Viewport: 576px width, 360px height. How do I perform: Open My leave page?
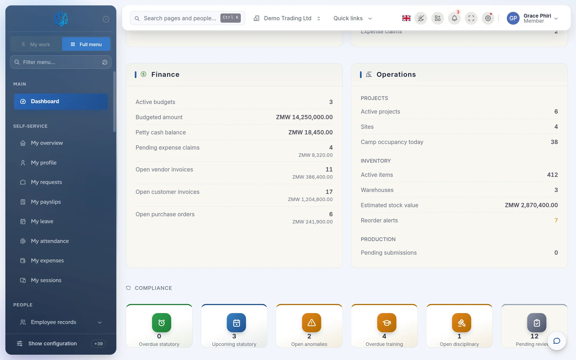(61, 221)
